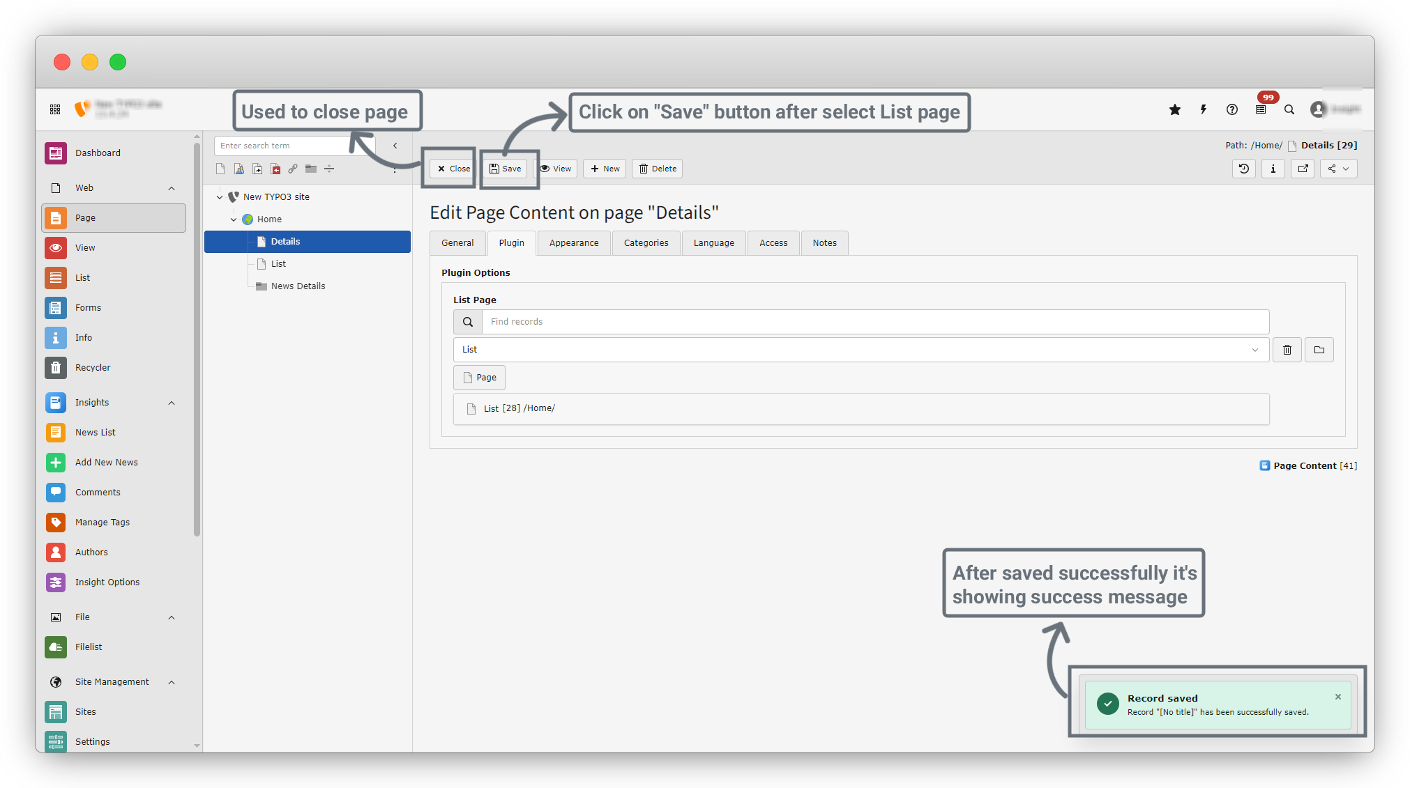This screenshot has height=788, width=1410.
Task: Open the help question mark icon
Action: click(x=1232, y=109)
